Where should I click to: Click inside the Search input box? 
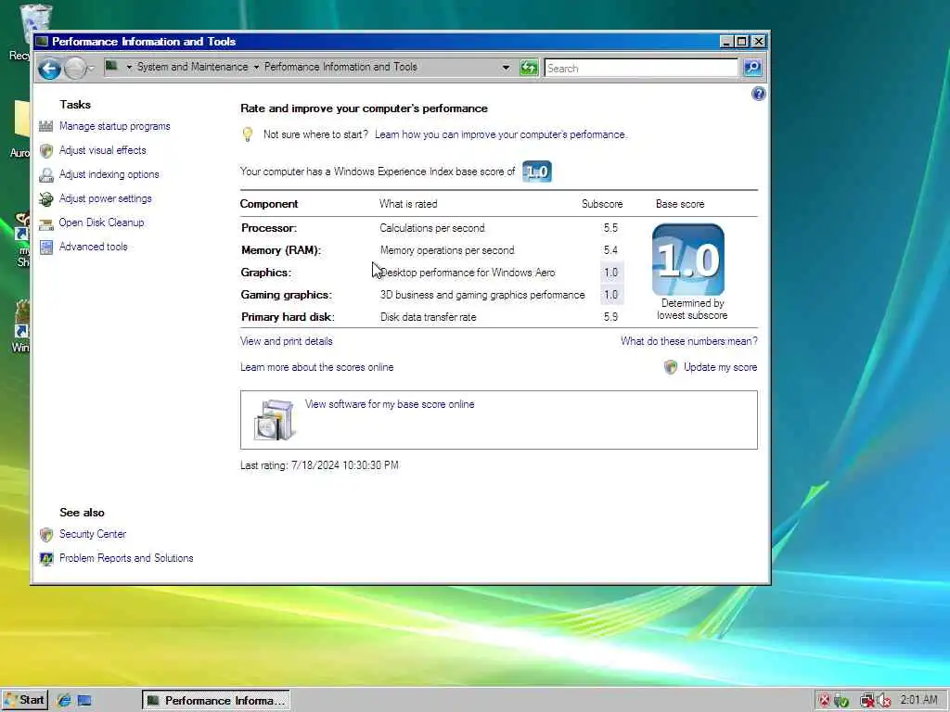click(x=641, y=69)
